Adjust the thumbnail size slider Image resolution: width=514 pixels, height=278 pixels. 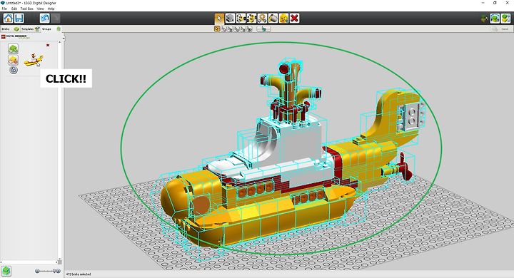pos(48,271)
